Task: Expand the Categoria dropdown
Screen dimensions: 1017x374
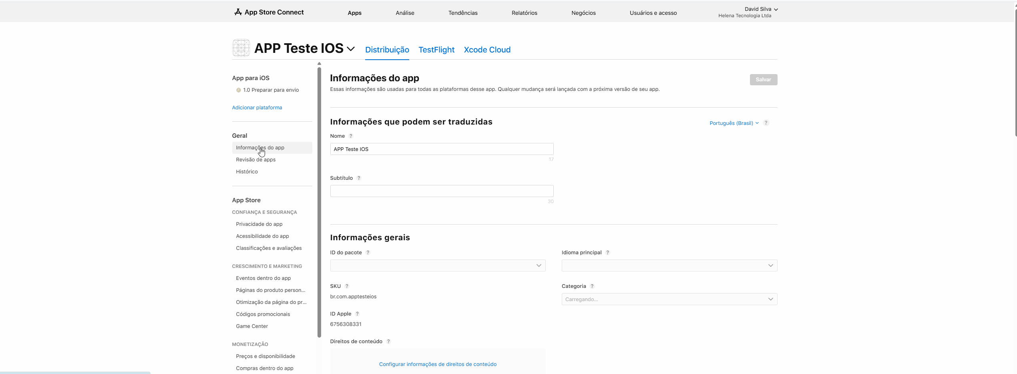Action: pos(669,299)
